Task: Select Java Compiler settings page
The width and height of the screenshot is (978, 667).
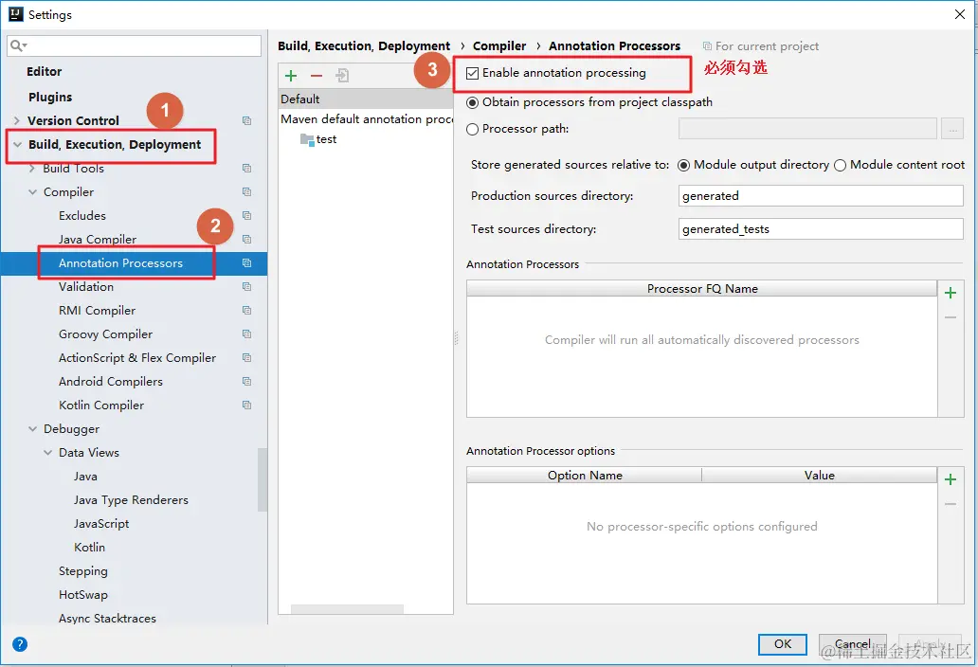Action: pyautogui.click(x=98, y=240)
